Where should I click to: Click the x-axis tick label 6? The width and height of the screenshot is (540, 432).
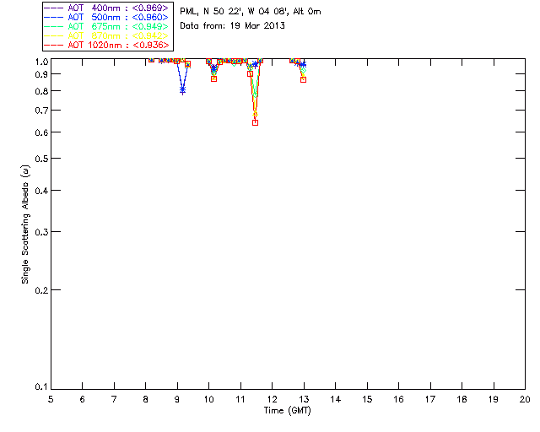83,399
